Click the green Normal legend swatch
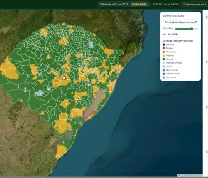 (163, 59)
